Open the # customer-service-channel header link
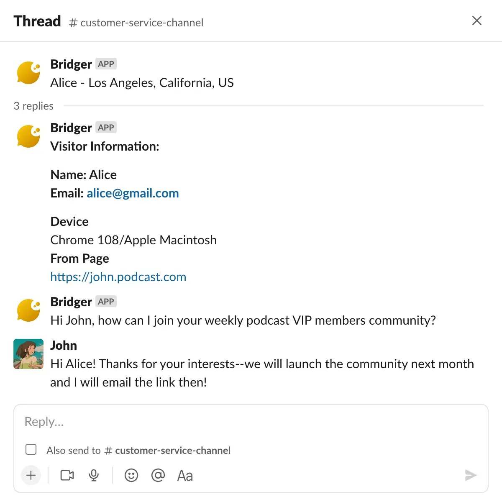Viewport: 502px width, 502px height. click(x=136, y=23)
